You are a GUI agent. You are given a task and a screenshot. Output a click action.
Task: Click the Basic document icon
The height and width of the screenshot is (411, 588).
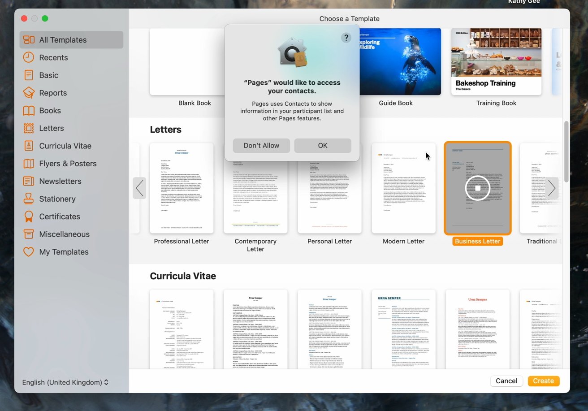(29, 75)
